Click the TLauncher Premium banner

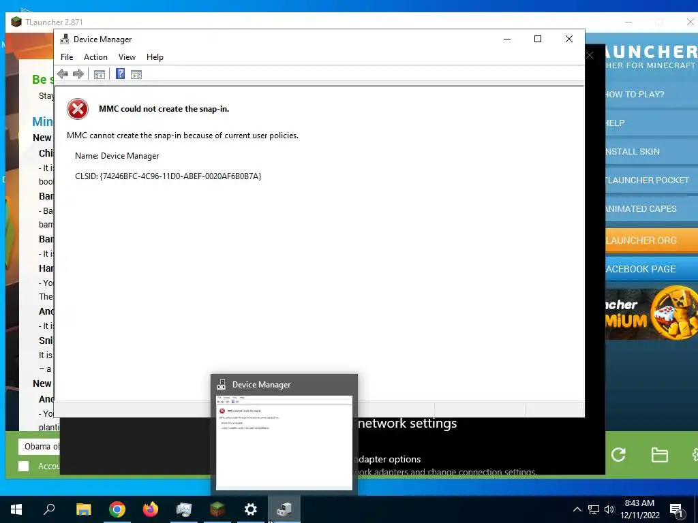point(652,313)
